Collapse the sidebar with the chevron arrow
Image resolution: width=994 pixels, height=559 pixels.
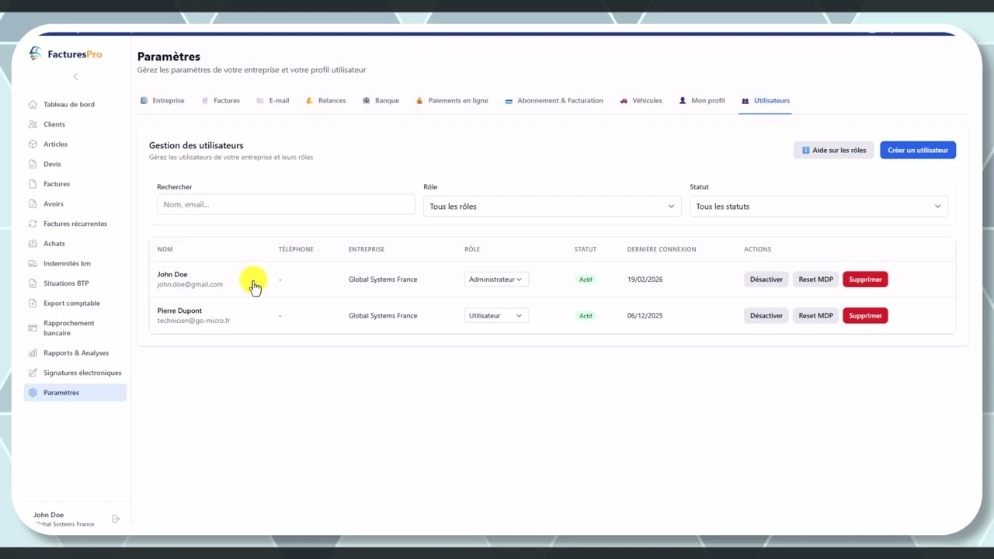click(x=75, y=76)
